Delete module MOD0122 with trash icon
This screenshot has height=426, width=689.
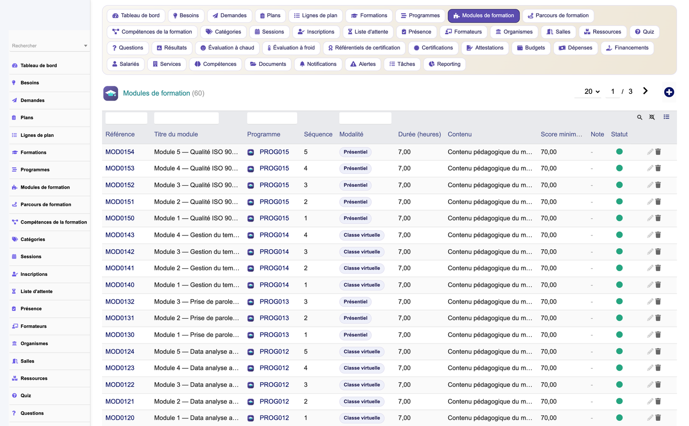point(658,384)
